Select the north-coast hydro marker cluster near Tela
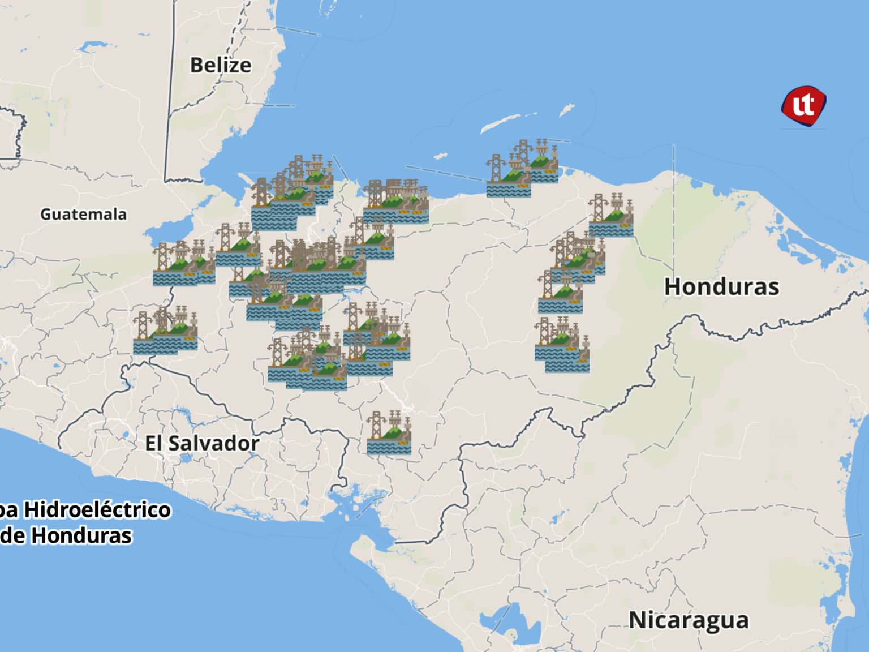Viewport: 869px width, 652px height. (396, 202)
